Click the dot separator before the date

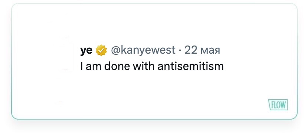point(180,51)
